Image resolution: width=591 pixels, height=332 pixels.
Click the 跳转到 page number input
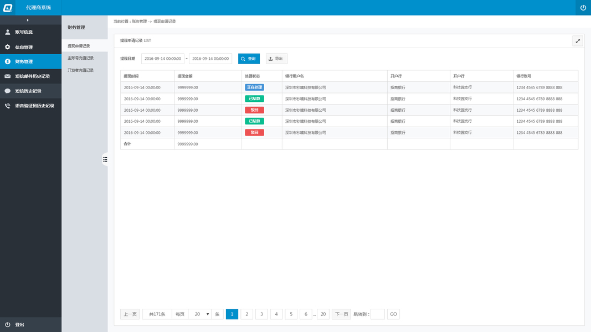(x=378, y=314)
